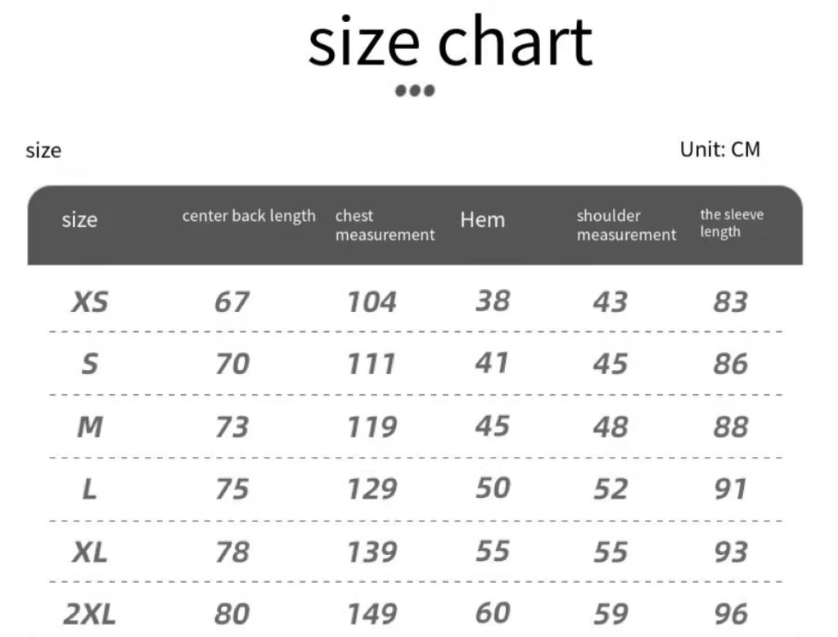Click the three dots below the title
The image size is (838, 637).
415,90
